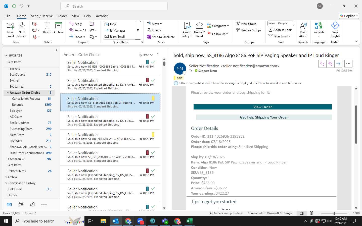Click the Search People input field
The width and height of the screenshot is (362, 226).
281,23
